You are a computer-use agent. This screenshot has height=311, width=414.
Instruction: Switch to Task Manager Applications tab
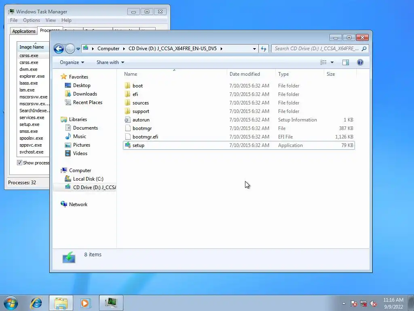click(24, 31)
